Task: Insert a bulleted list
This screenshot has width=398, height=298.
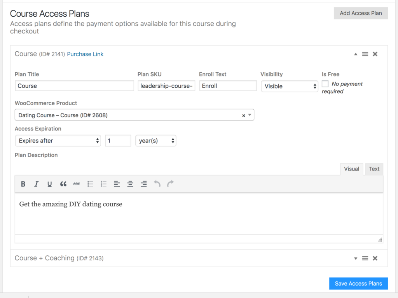Action: pos(90,184)
